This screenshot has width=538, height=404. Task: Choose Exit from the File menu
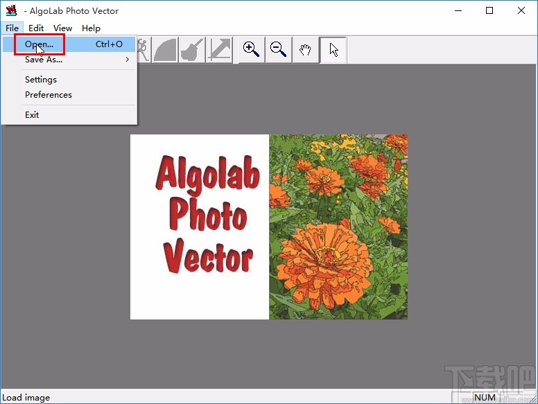(69, 115)
